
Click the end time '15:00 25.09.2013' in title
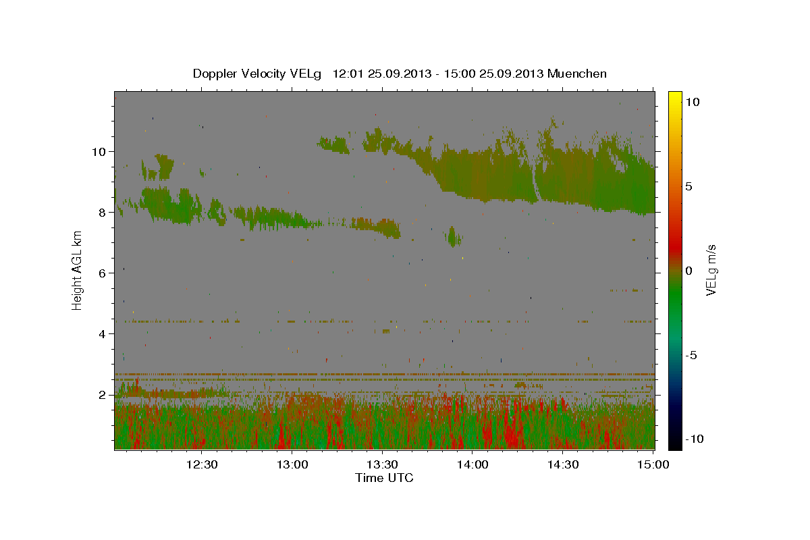[493, 74]
